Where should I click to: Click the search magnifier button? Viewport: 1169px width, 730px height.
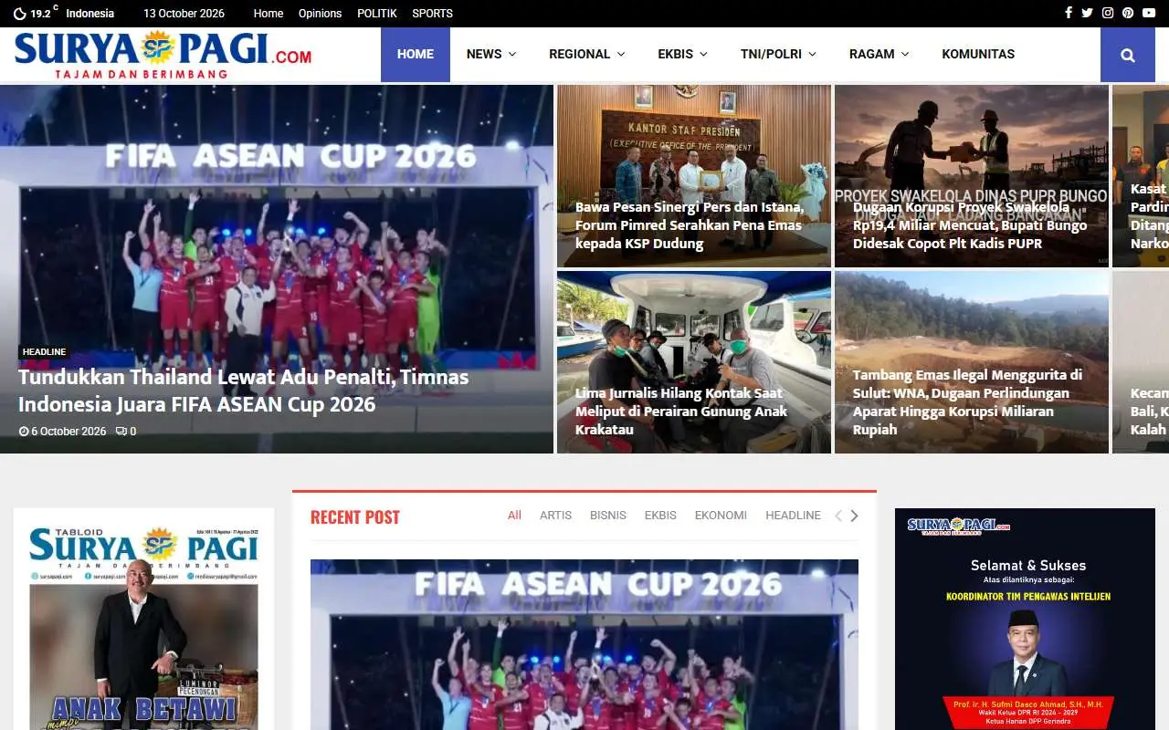pos(1128,55)
